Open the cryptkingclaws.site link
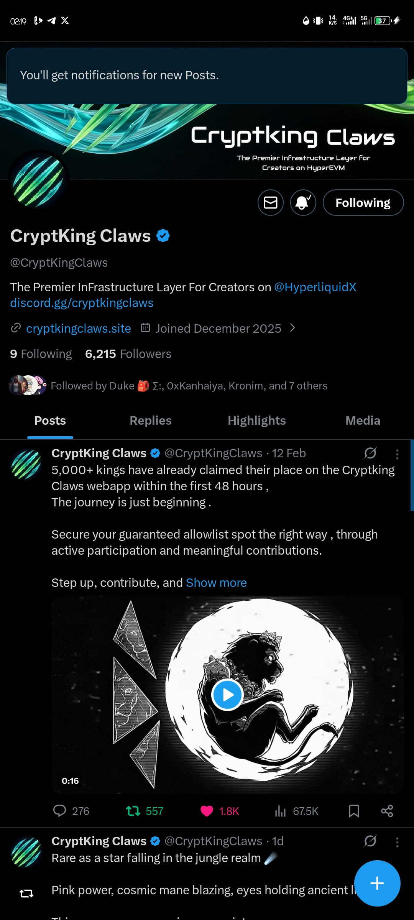The image size is (414, 920). 79,329
